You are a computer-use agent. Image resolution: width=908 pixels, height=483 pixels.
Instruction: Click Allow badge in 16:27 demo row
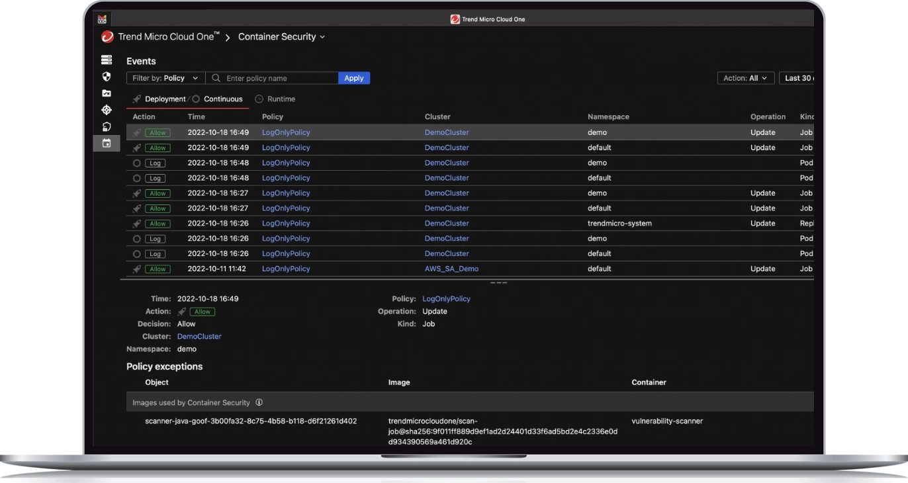click(x=158, y=193)
